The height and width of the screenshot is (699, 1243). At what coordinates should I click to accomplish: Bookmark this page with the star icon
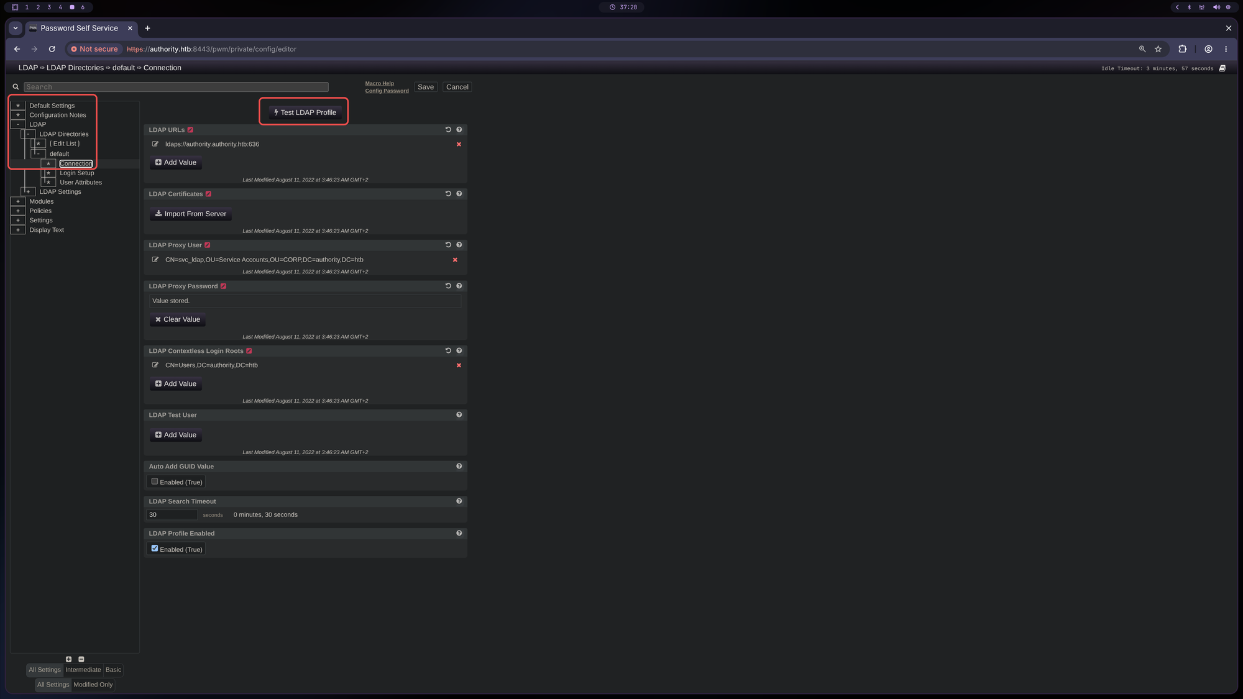click(1158, 49)
